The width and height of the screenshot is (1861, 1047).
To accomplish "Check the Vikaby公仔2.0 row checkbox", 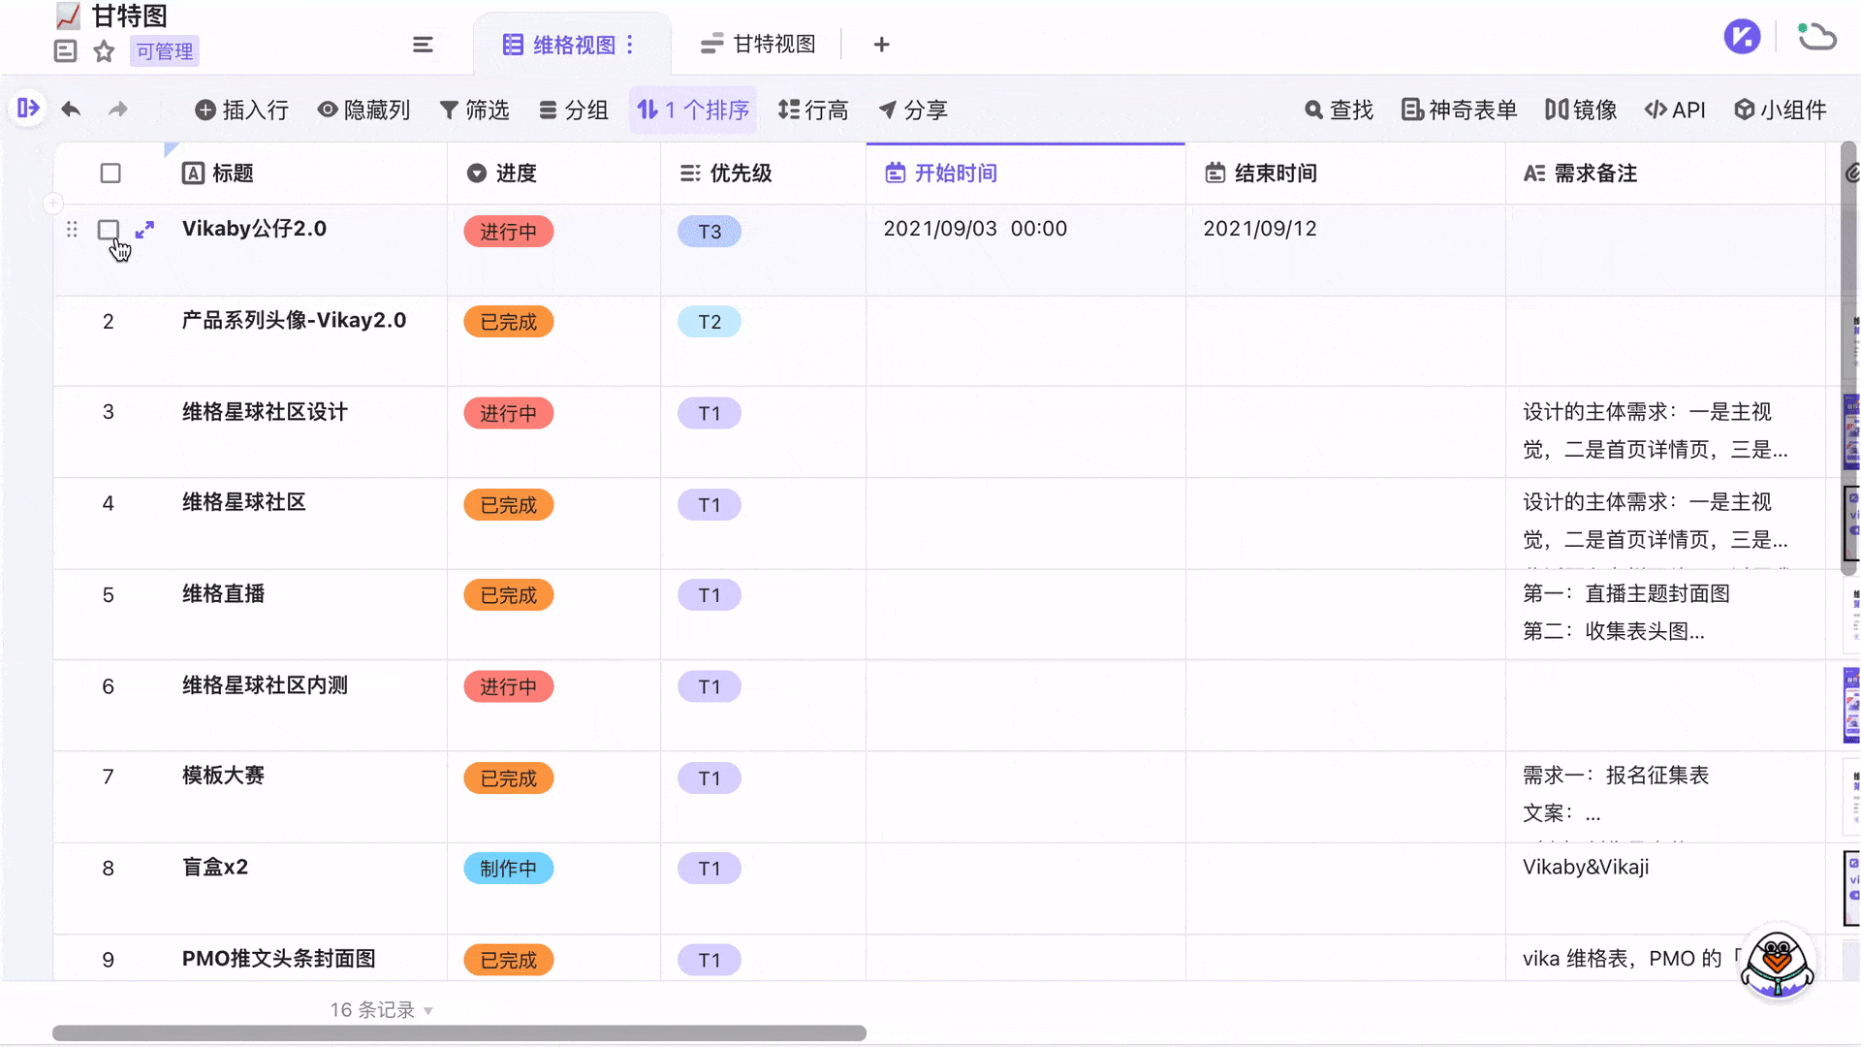I will click(109, 231).
